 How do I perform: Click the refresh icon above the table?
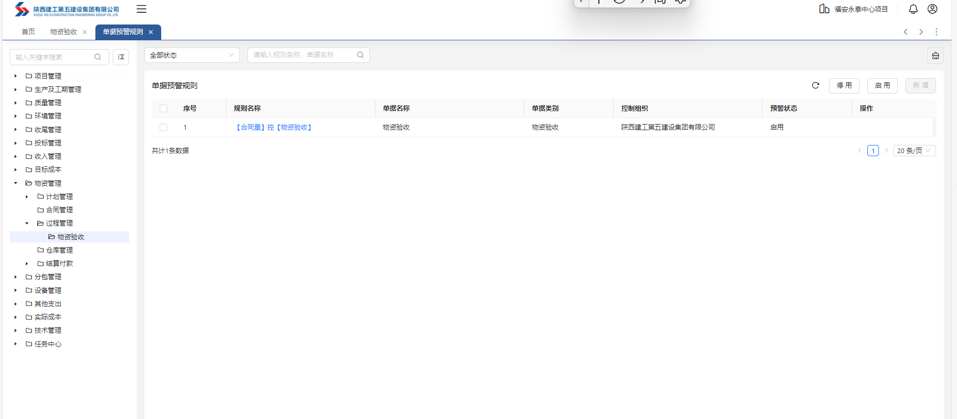coord(816,86)
